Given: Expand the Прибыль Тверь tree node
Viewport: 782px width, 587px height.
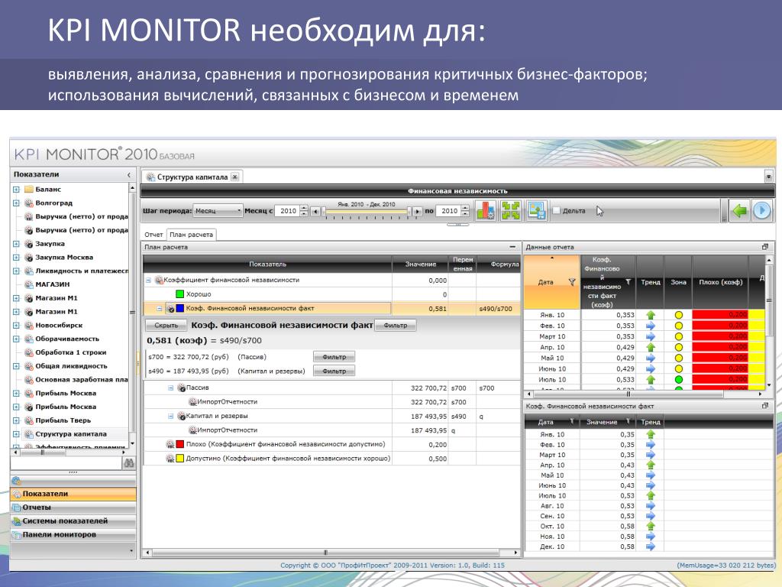Looking at the screenshot, I should point(16,420).
